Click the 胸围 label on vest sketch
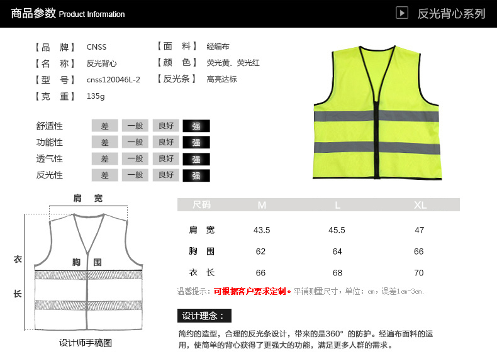Screen dimensions: 497x354 (x=87, y=262)
